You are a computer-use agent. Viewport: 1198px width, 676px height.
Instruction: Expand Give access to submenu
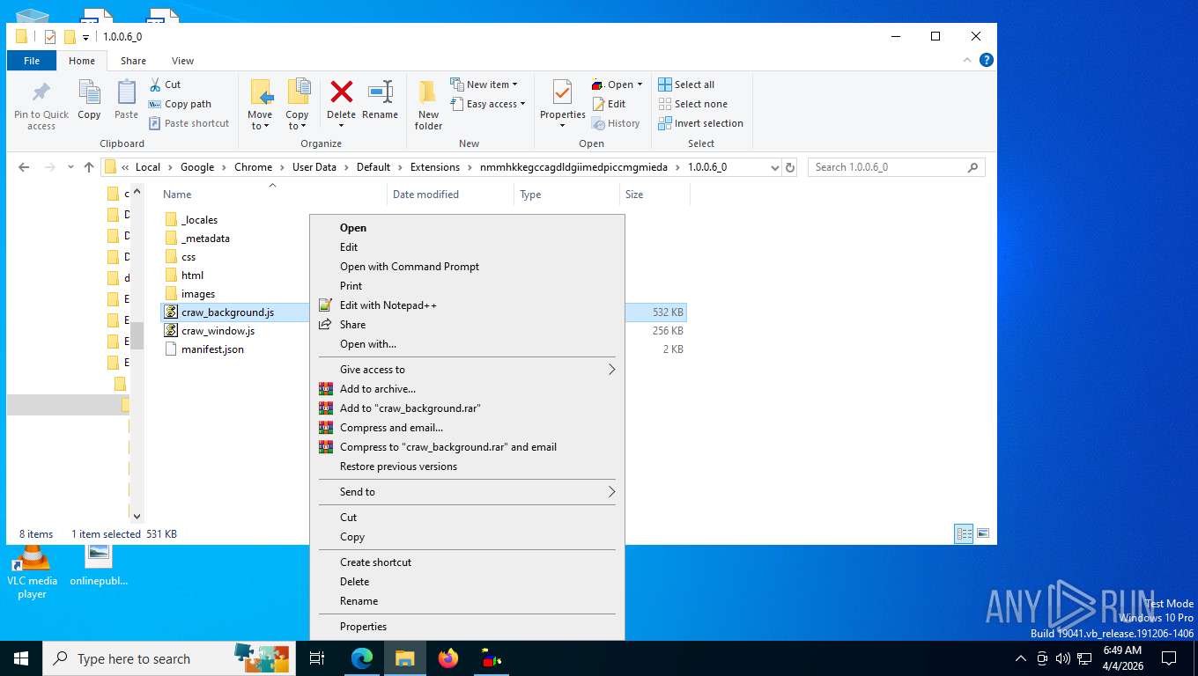pos(467,370)
